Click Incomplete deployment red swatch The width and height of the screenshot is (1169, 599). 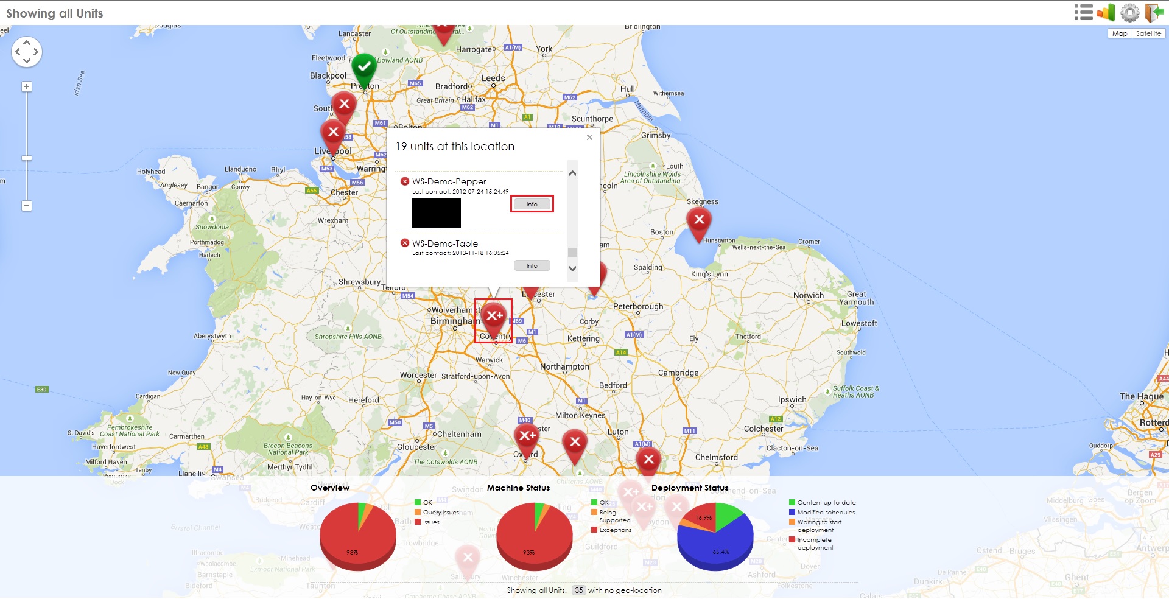[x=792, y=539]
